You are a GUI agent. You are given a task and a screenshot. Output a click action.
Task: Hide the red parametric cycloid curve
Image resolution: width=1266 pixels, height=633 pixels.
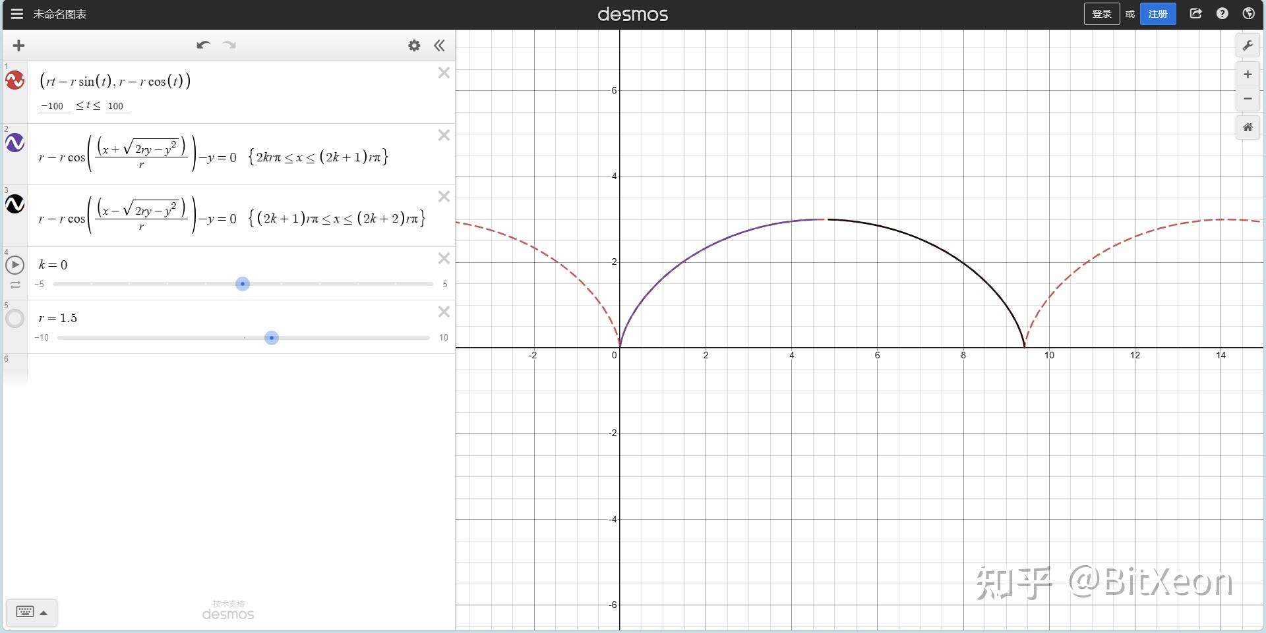point(15,80)
